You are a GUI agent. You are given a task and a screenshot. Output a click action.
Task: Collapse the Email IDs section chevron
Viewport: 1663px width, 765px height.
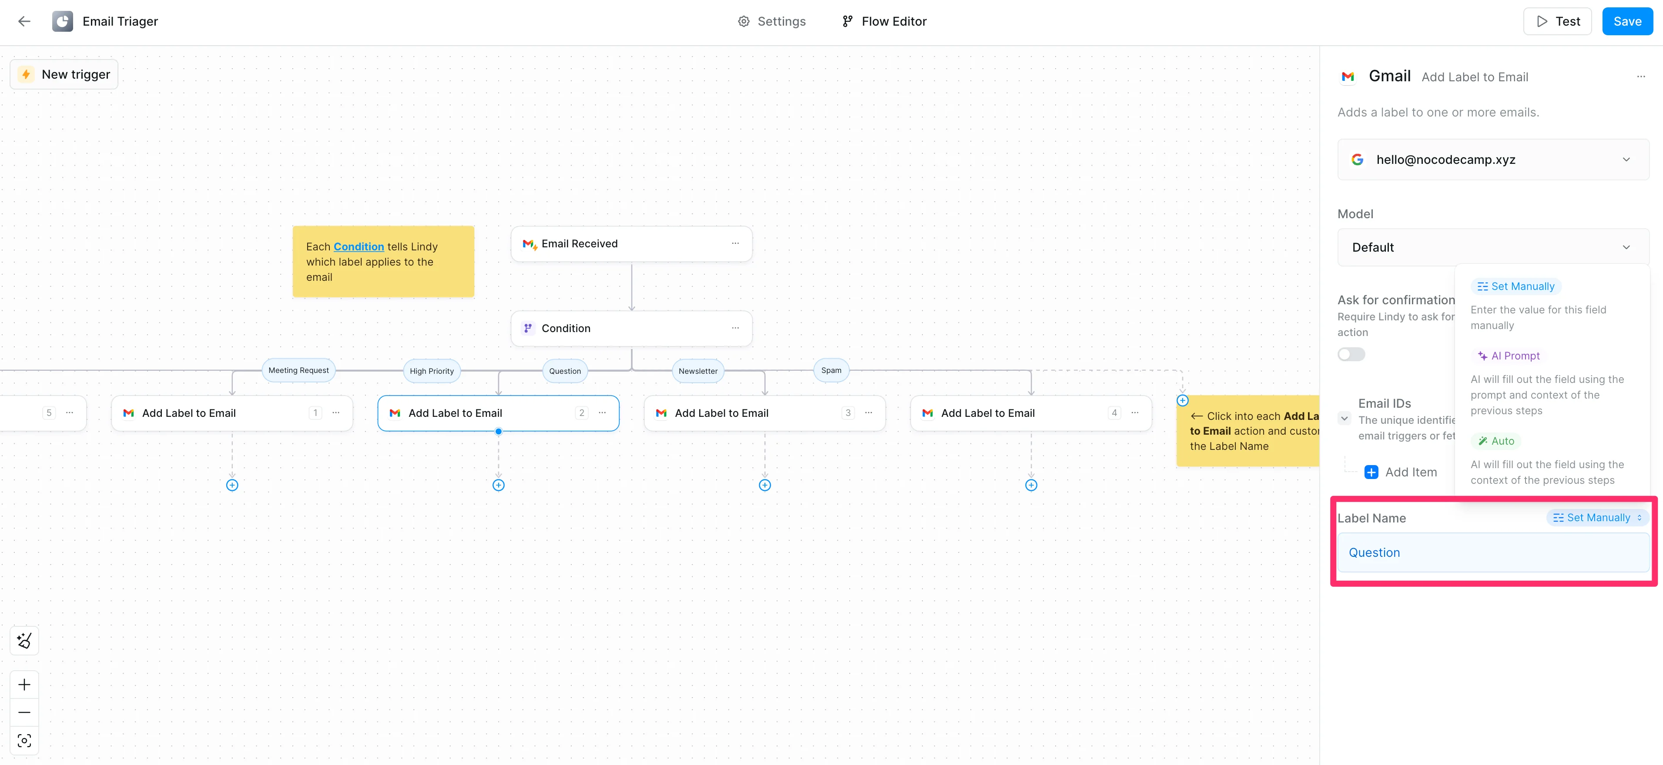[1344, 418]
